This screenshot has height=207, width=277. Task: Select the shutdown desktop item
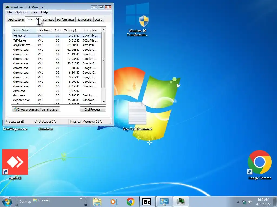tap(45, 129)
